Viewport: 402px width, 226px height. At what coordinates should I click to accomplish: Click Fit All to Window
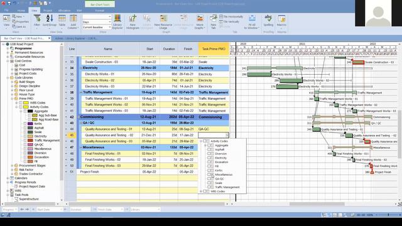tap(252, 21)
